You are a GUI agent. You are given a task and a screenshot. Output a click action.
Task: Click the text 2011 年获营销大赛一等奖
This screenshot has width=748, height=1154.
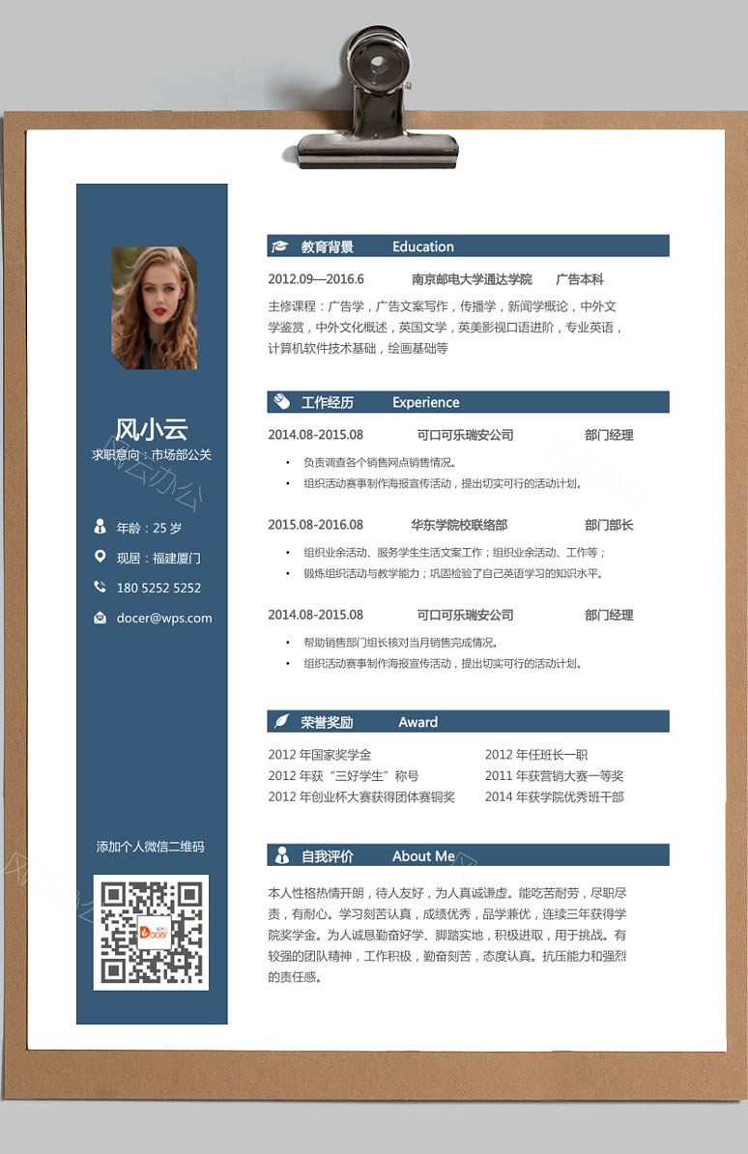[555, 776]
